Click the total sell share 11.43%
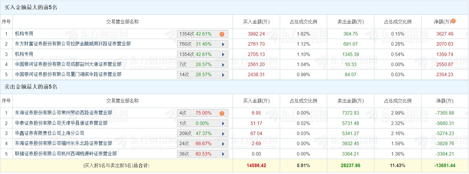 pyautogui.click(x=398, y=165)
